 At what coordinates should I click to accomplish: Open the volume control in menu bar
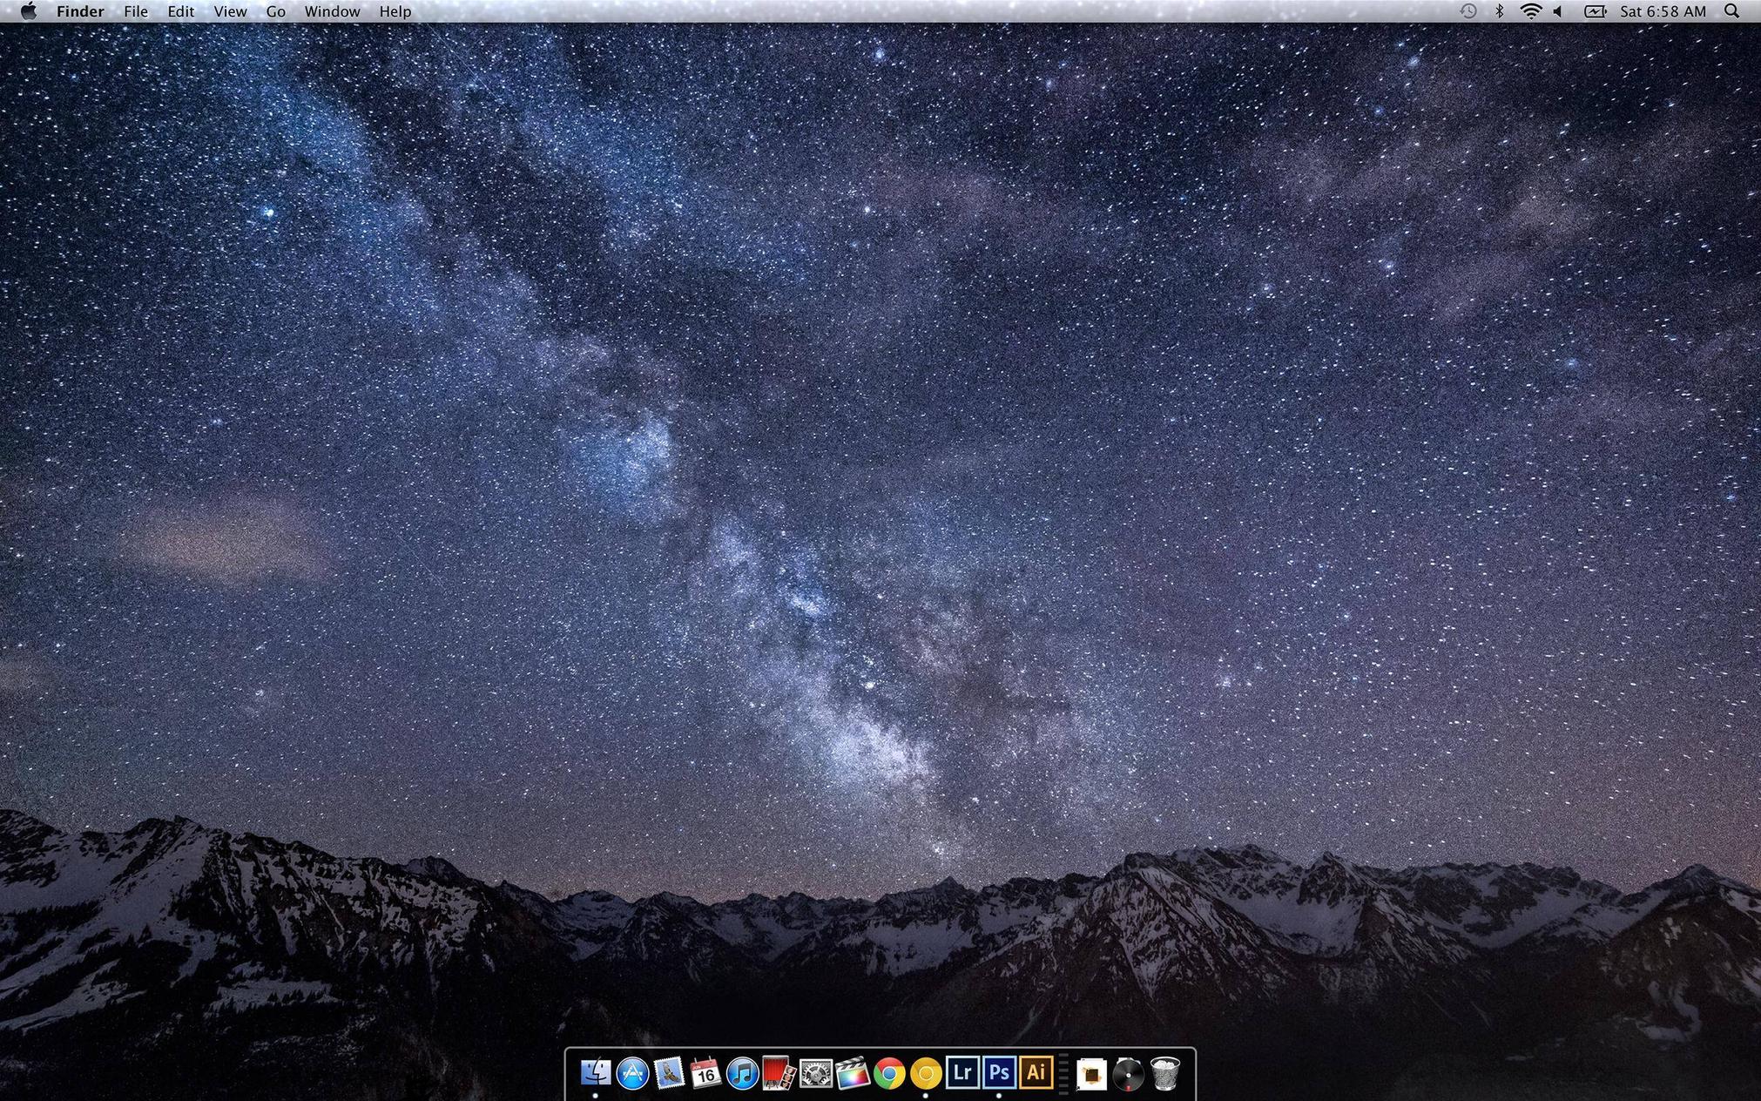pos(1558,11)
